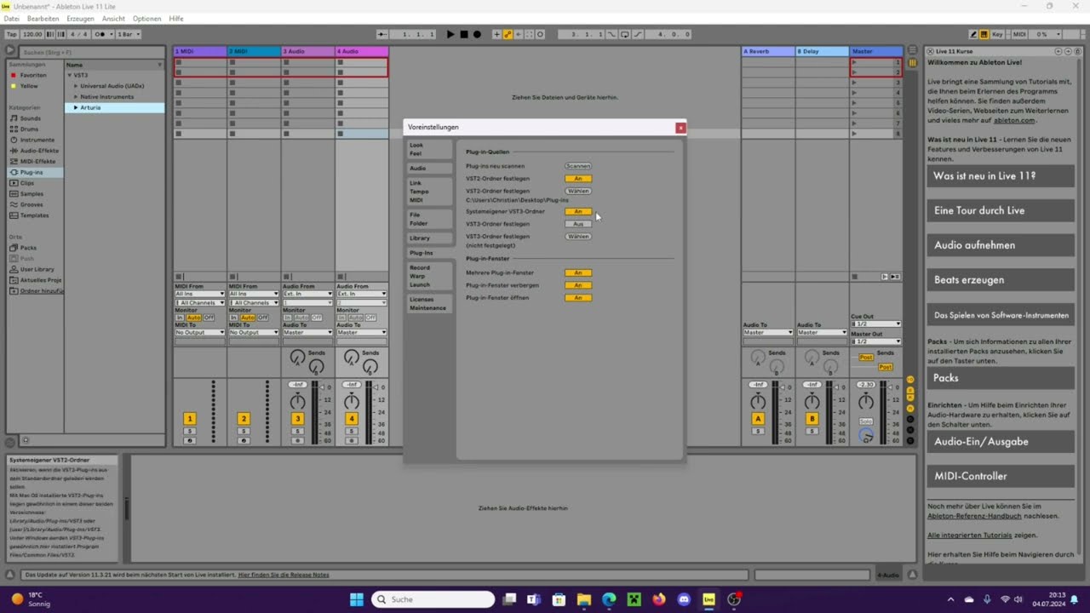Open the Optionen menu

pos(146,19)
